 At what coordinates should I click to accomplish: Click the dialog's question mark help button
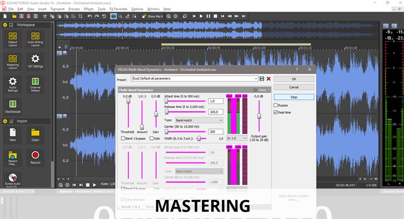click(297, 69)
